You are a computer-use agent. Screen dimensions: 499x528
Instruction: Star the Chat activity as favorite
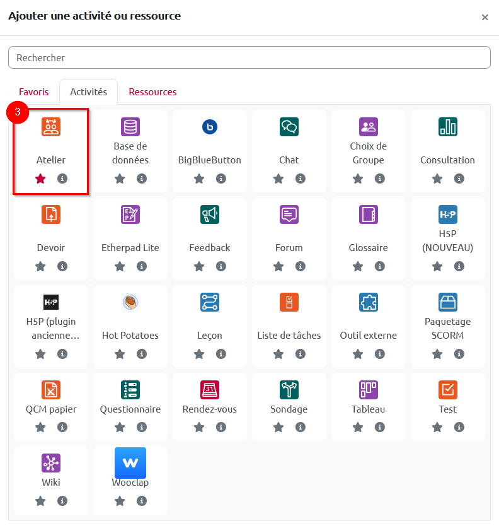[278, 179]
